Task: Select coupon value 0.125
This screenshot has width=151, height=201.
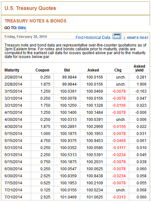Action: (46, 190)
